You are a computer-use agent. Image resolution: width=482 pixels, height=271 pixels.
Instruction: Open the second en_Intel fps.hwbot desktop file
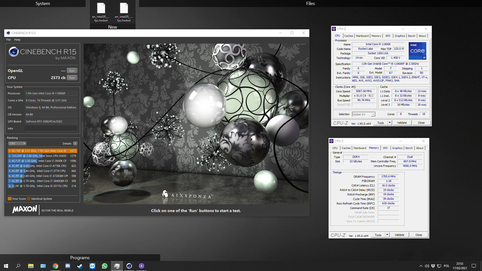[124, 13]
